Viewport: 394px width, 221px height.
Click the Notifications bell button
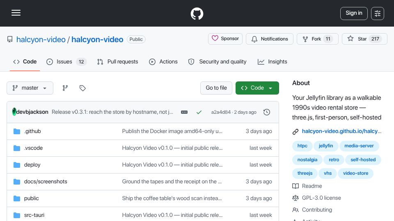269,39
